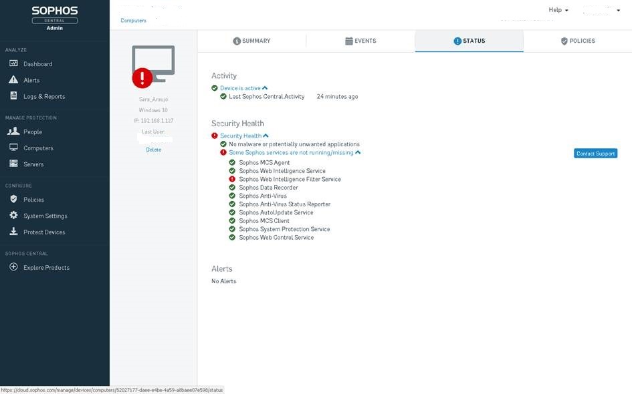
Task: Open Computers in the sidebar
Action: click(x=38, y=148)
